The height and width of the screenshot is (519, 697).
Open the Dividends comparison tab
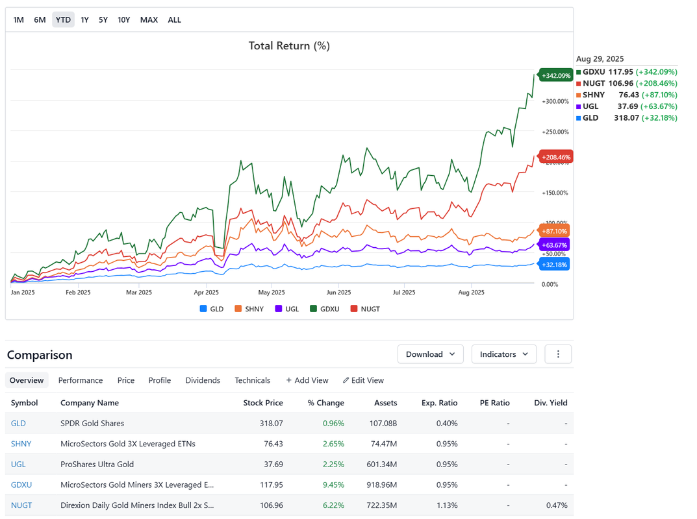(x=203, y=380)
